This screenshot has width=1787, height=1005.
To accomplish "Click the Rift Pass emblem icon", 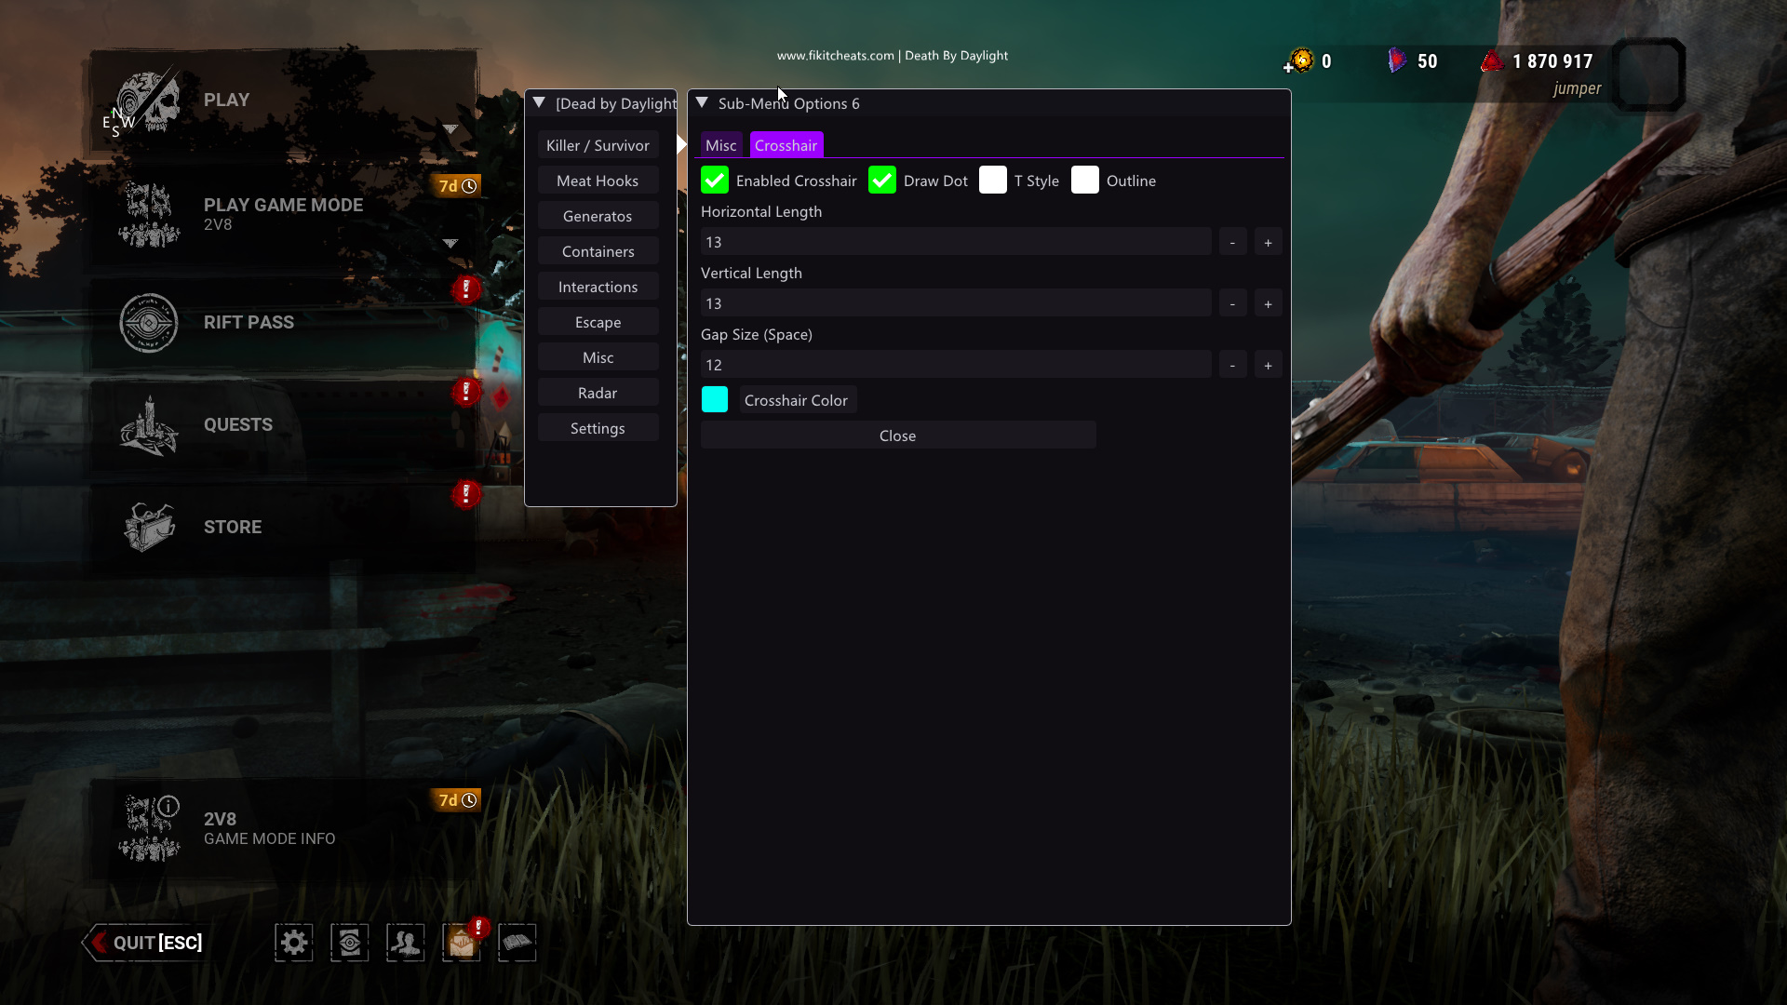I will pyautogui.click(x=149, y=323).
